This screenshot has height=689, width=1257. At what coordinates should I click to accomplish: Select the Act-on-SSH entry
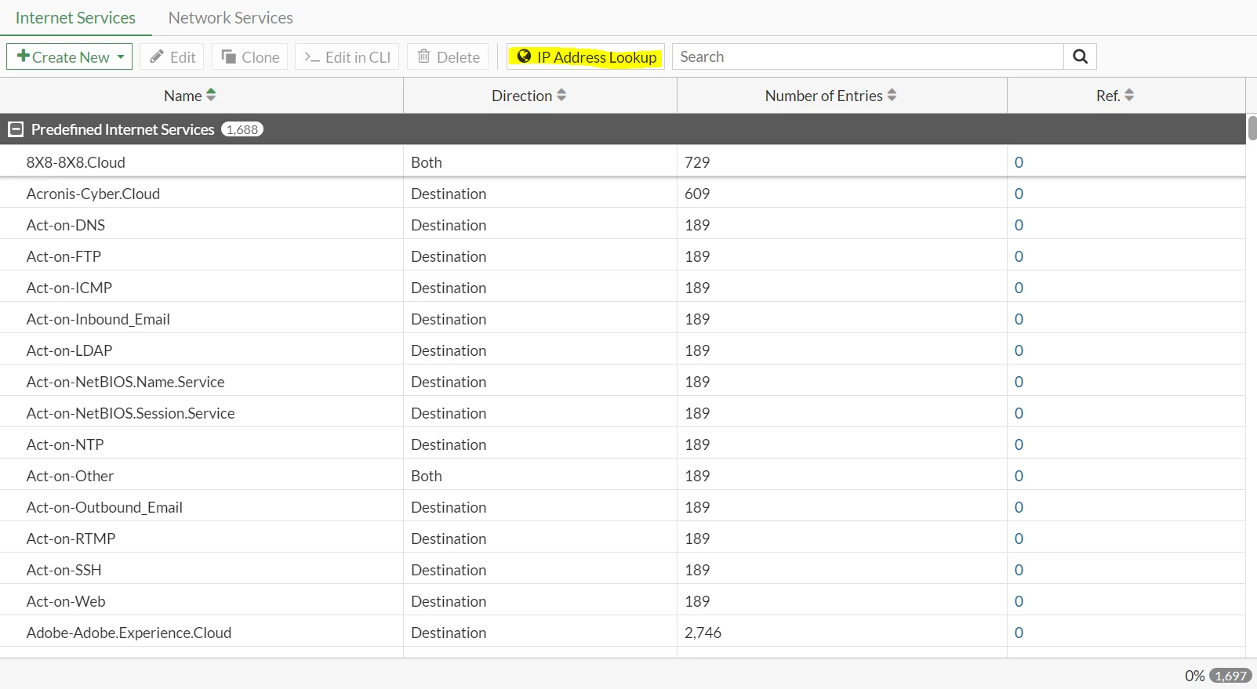coord(64,570)
